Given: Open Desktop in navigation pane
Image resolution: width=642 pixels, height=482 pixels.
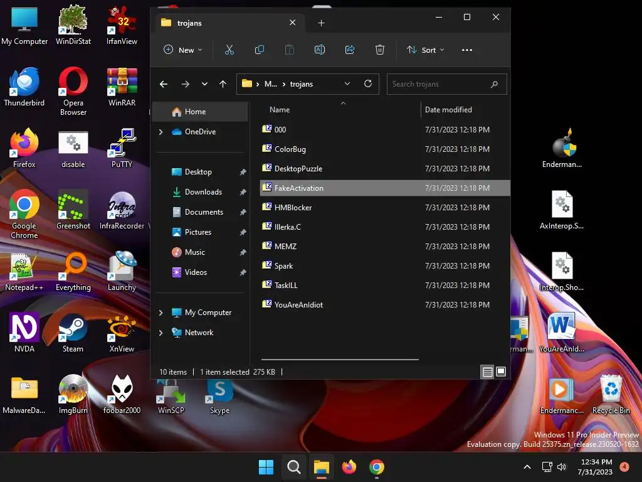Looking at the screenshot, I should point(201,172).
